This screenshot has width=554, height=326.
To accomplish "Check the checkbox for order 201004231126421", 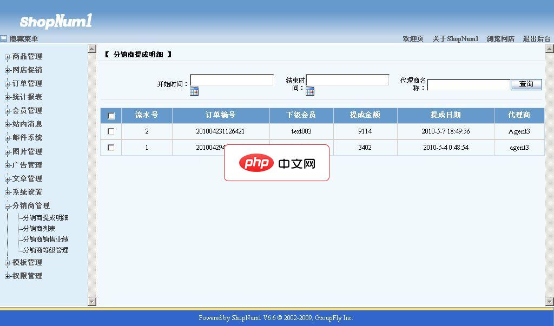I will pyautogui.click(x=111, y=131).
